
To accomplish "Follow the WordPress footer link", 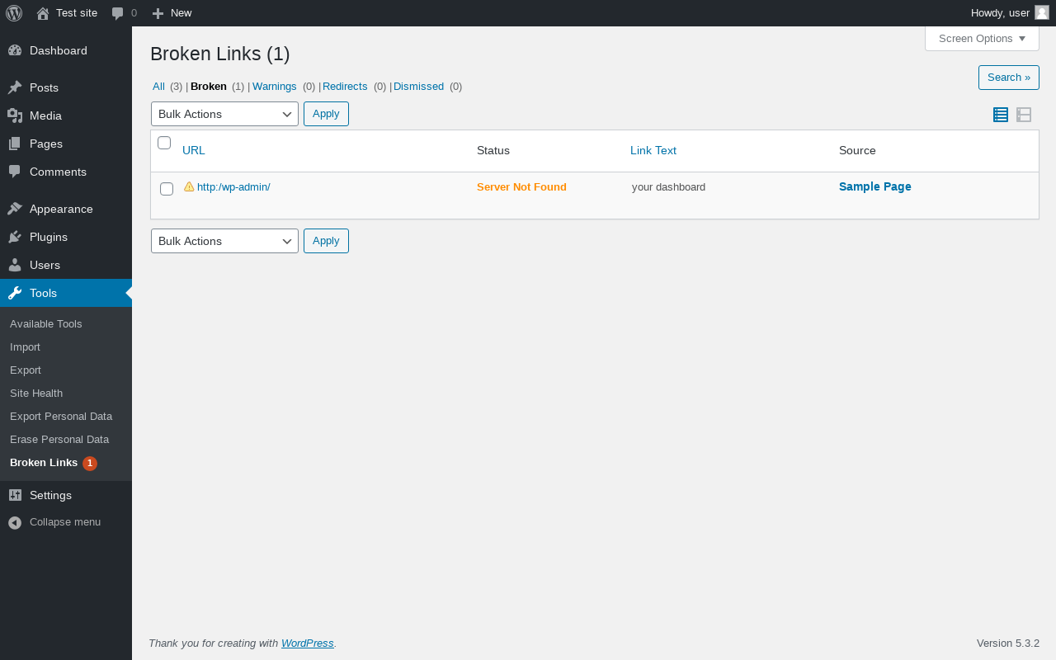I will pos(308,643).
